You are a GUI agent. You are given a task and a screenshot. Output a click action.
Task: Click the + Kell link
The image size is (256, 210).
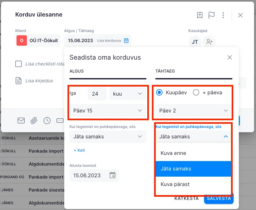[x=79, y=150]
